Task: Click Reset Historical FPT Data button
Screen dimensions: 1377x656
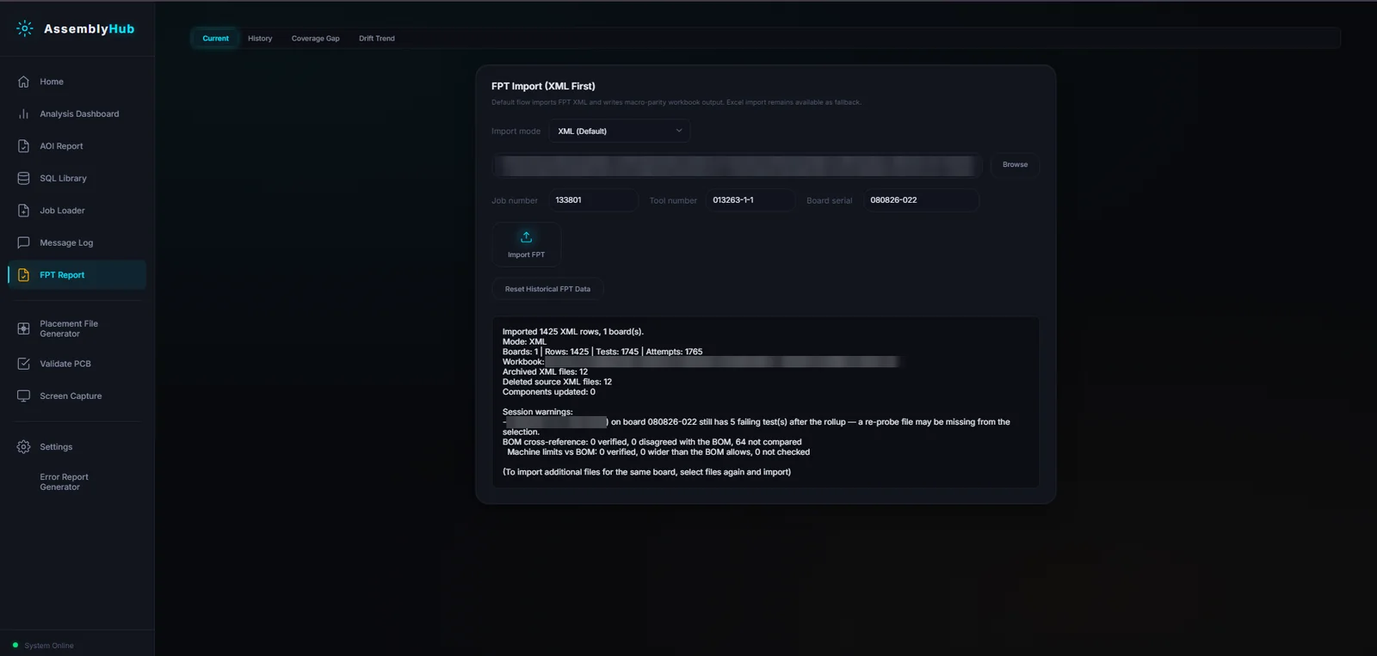Action: (547, 289)
